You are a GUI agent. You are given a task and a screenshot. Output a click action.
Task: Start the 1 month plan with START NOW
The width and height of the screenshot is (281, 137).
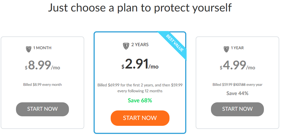(x=43, y=109)
